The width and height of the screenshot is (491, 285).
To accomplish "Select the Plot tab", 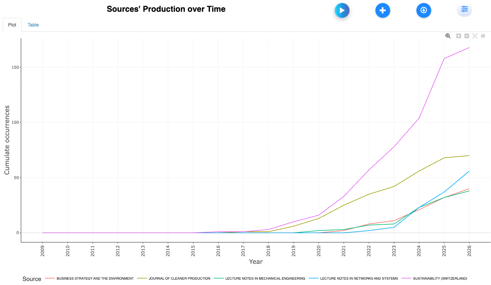I will 12,25.
